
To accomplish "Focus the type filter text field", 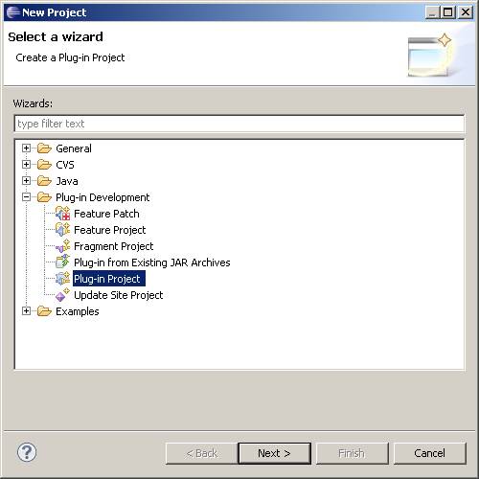I will point(239,124).
